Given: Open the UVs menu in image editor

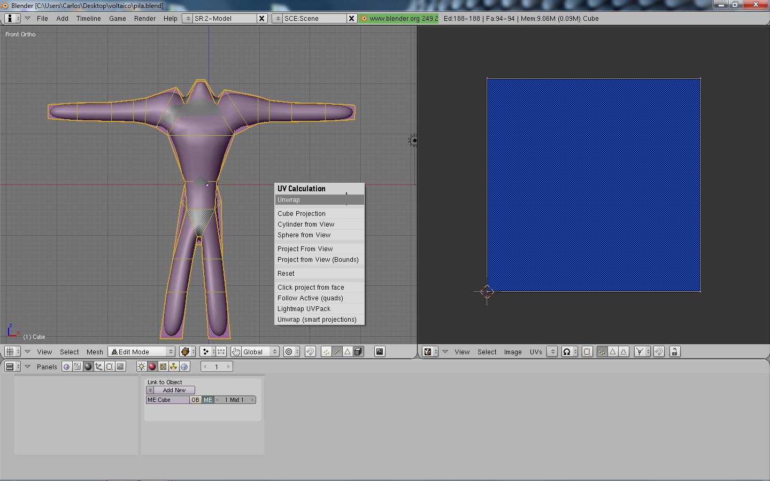Looking at the screenshot, I should (536, 352).
